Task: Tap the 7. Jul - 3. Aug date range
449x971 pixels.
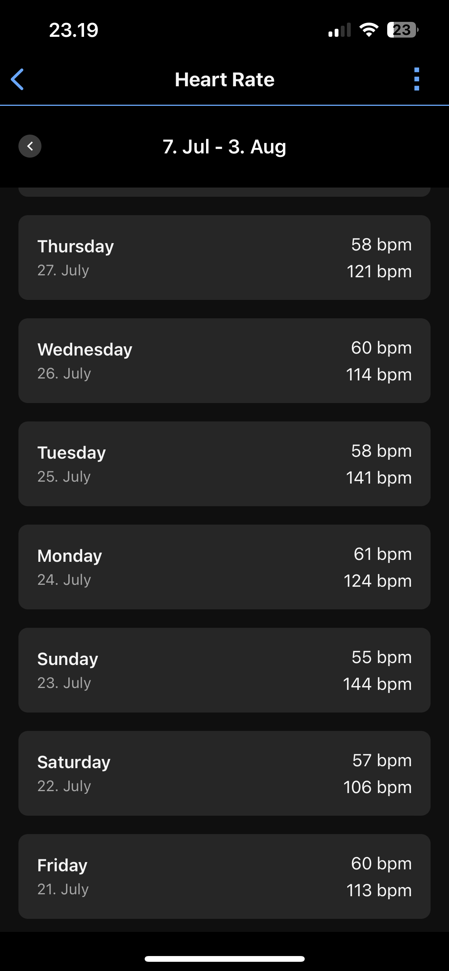Action: (x=225, y=146)
